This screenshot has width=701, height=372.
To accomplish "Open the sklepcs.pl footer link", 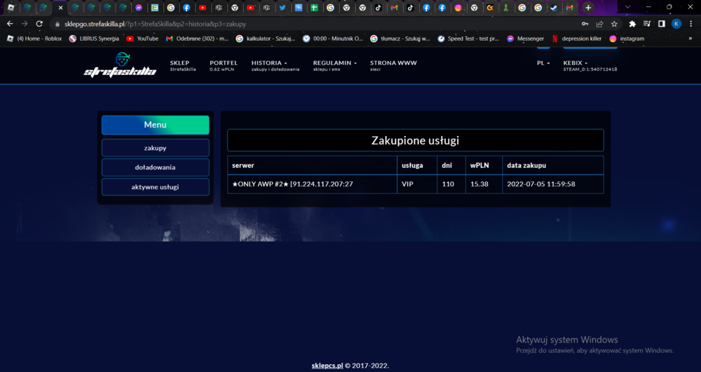I will tap(327, 366).
